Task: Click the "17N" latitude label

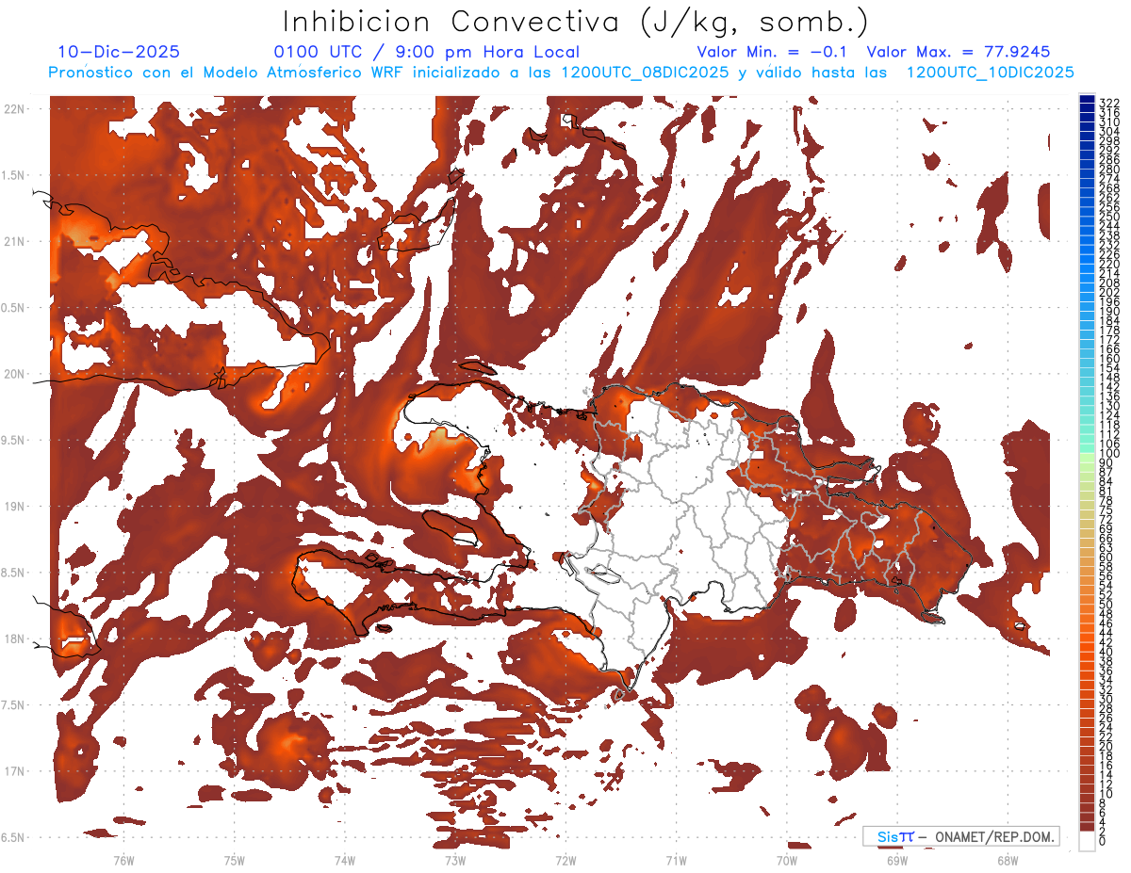Action: [13, 771]
